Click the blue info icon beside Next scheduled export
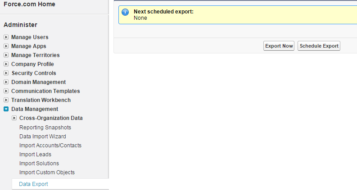Viewport: 357px width, 190px height. click(125, 12)
